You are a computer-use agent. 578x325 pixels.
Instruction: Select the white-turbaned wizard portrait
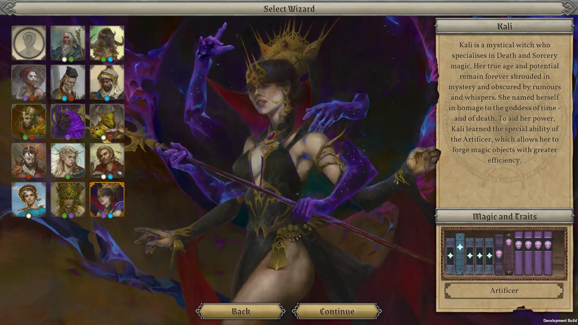click(107, 82)
